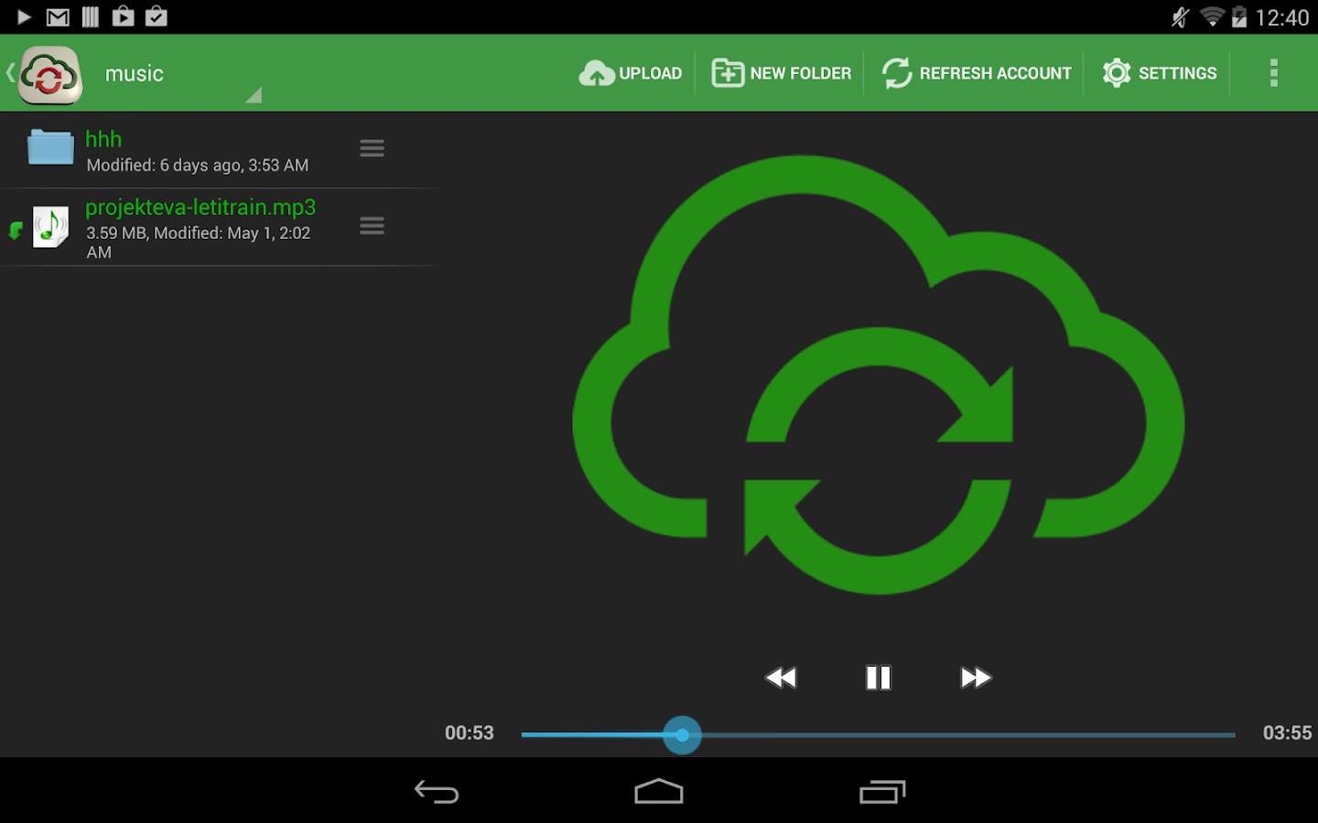Image resolution: width=1318 pixels, height=823 pixels.
Task: Tap the Play Store notification icon
Action: point(124,16)
